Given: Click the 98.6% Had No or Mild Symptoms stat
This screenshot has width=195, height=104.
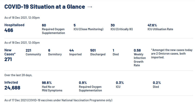Looking at the screenshot, I should [x=52, y=87].
